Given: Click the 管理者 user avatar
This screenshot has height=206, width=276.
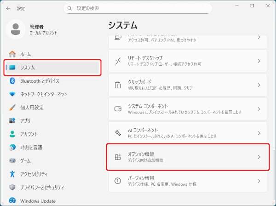Looking at the screenshot, I should click(16, 29).
